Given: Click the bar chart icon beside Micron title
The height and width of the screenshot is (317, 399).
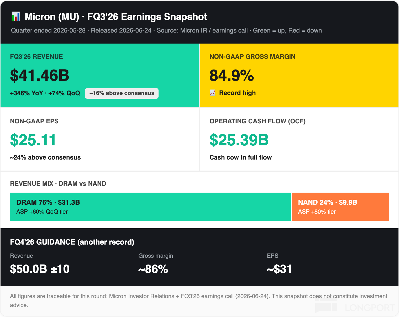Looking at the screenshot, I should [x=16, y=17].
